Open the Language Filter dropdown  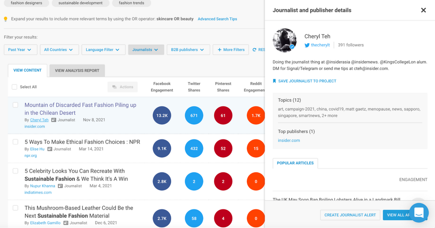tap(103, 50)
